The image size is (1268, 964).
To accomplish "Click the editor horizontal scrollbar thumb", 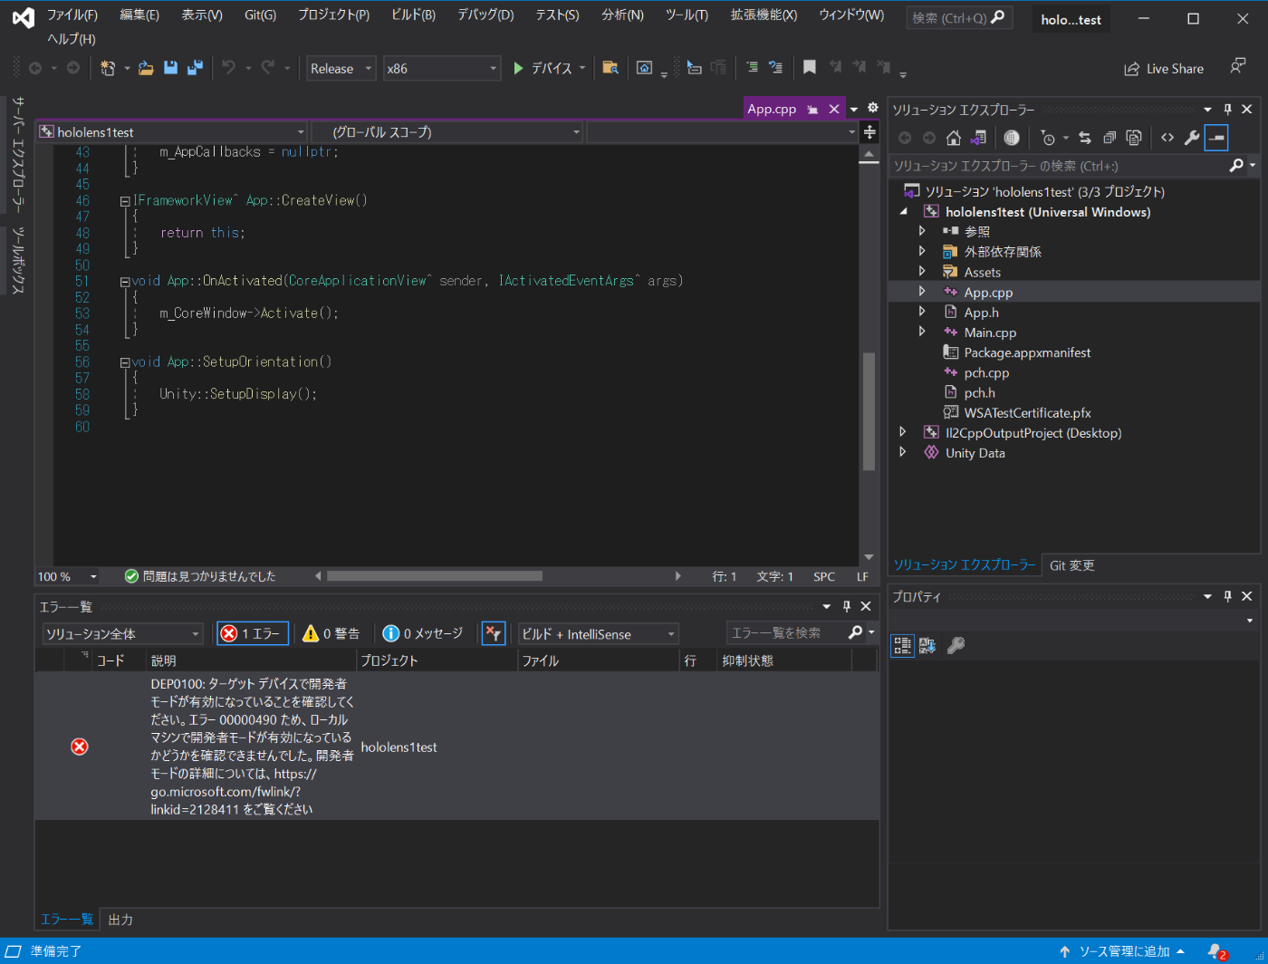I will point(435,576).
